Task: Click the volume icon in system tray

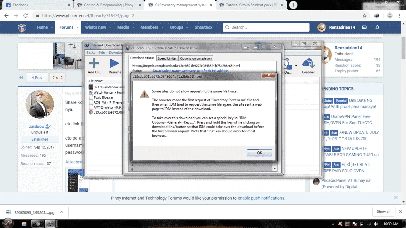Action: 376,224
